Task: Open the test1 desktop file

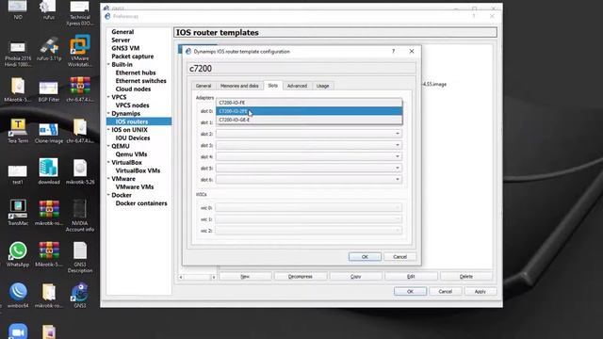Action: point(18,174)
